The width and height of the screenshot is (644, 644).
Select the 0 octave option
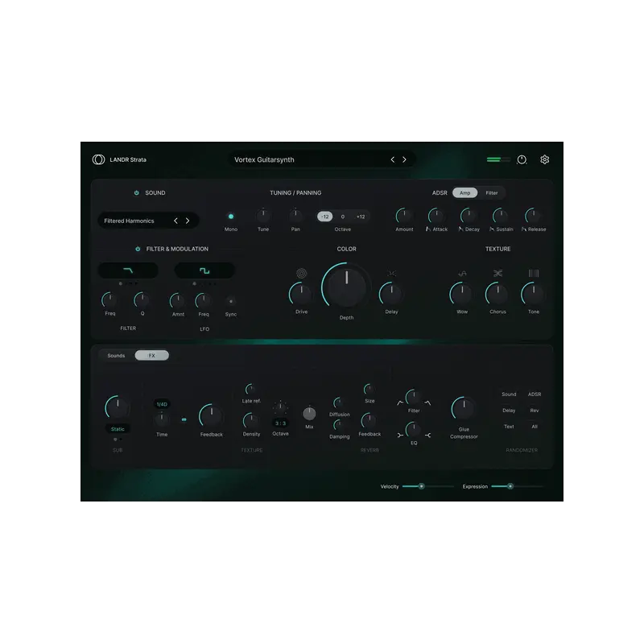[x=343, y=217]
